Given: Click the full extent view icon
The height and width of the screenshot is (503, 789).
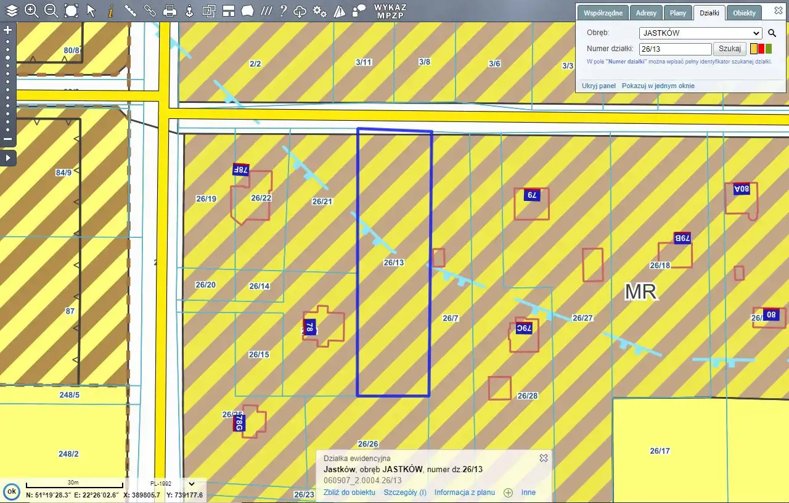Looking at the screenshot, I should [x=72, y=10].
